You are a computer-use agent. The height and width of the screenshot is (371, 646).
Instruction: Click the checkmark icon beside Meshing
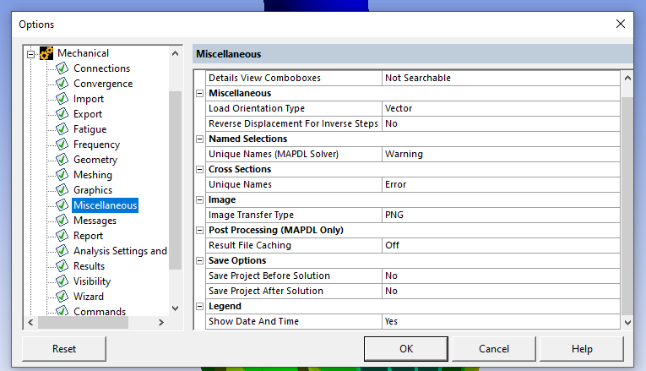(x=62, y=175)
